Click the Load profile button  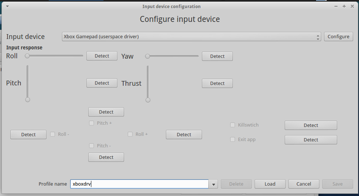(x=270, y=184)
